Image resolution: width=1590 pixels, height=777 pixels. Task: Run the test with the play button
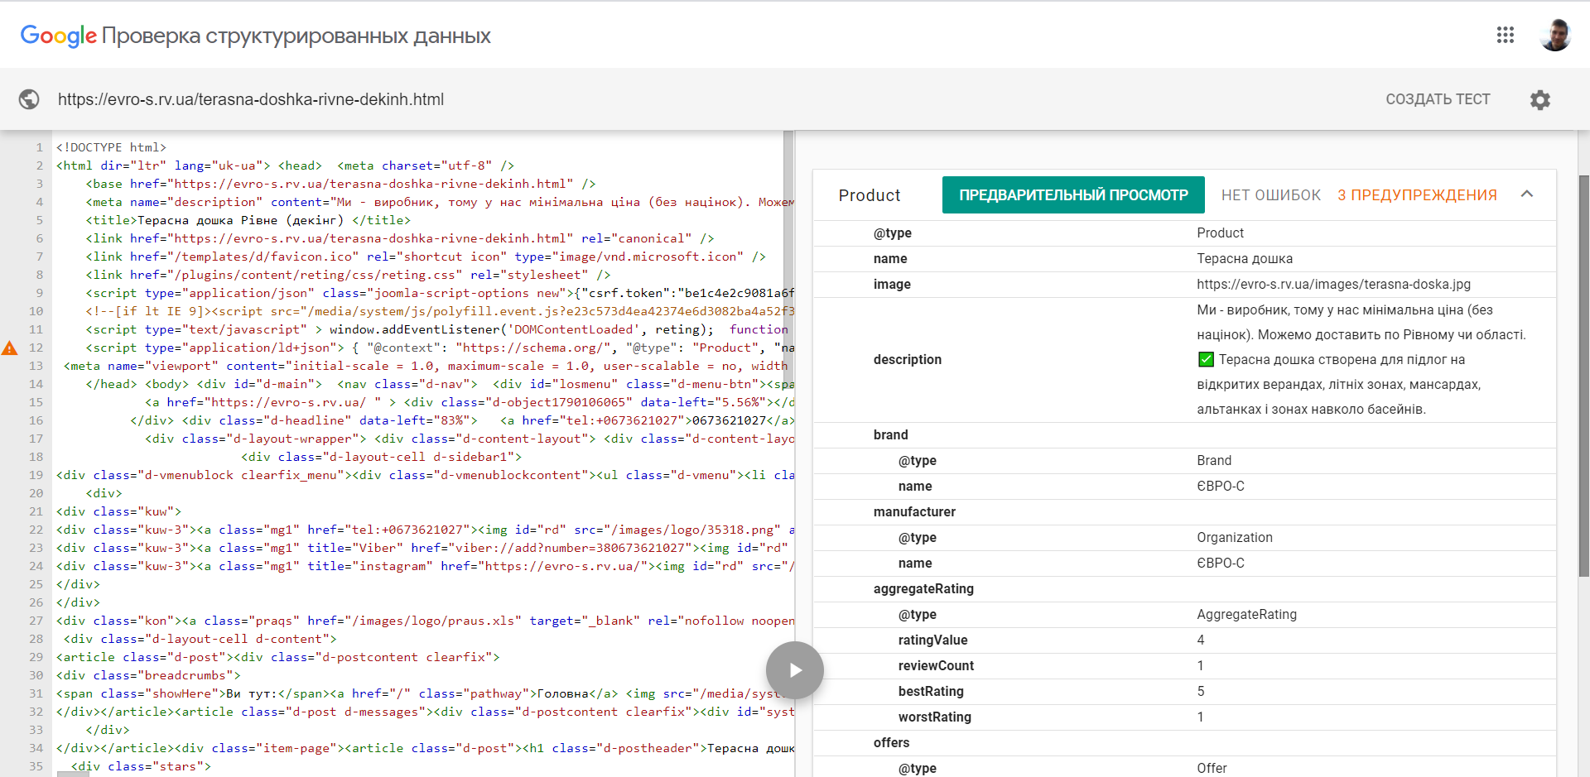tap(795, 670)
